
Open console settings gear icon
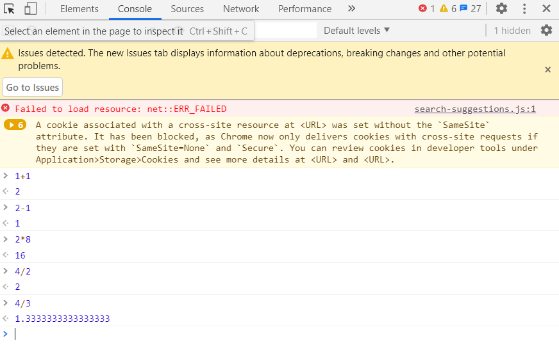point(546,30)
